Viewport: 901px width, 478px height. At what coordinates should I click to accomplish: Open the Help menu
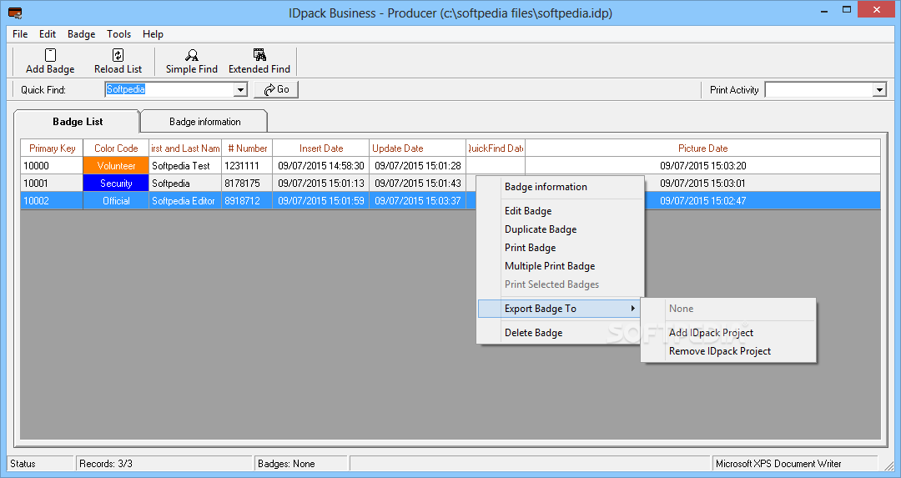153,34
